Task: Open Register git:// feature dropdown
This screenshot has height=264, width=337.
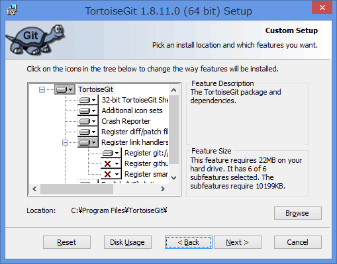Action: (111, 153)
